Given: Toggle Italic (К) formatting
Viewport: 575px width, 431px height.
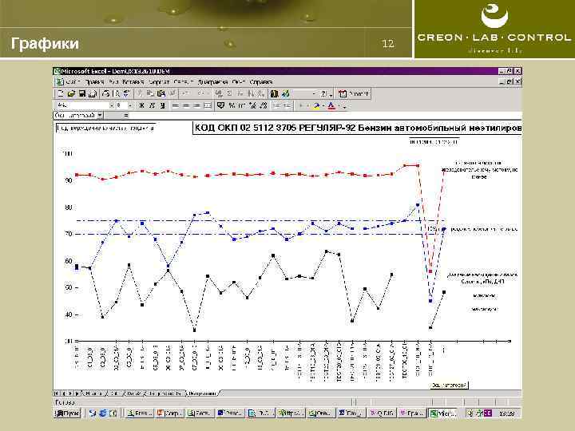Looking at the screenshot, I should coord(152,105).
